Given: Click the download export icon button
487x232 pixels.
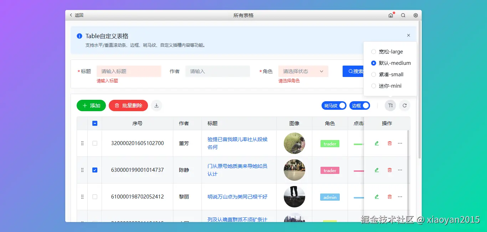Looking at the screenshot, I should [157, 105].
